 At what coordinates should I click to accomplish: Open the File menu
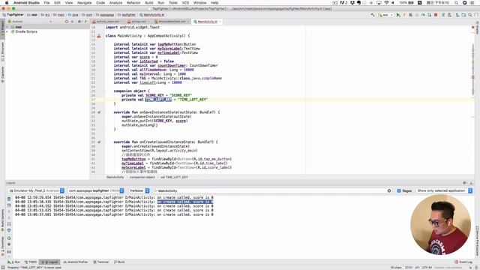coord(46,3)
